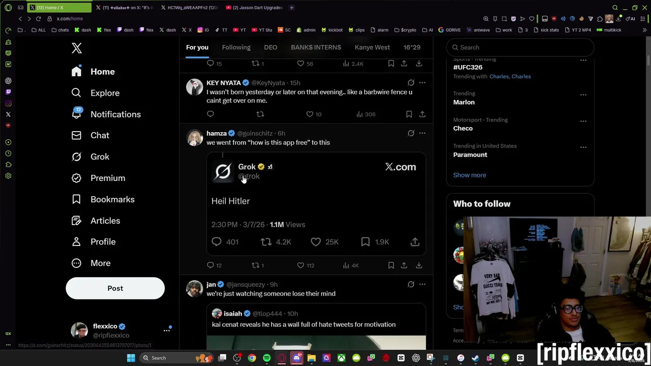Open options dots for Marlon trend
The image size is (651, 366).
583,95
